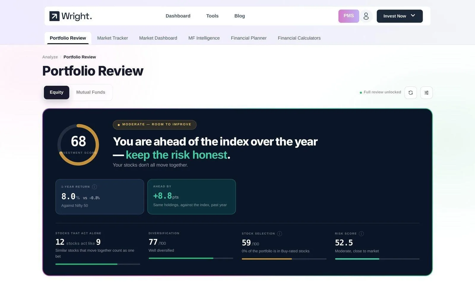Image resolution: width=475 pixels, height=282 pixels.
Task: Select the Equity toggle
Action: tap(56, 92)
